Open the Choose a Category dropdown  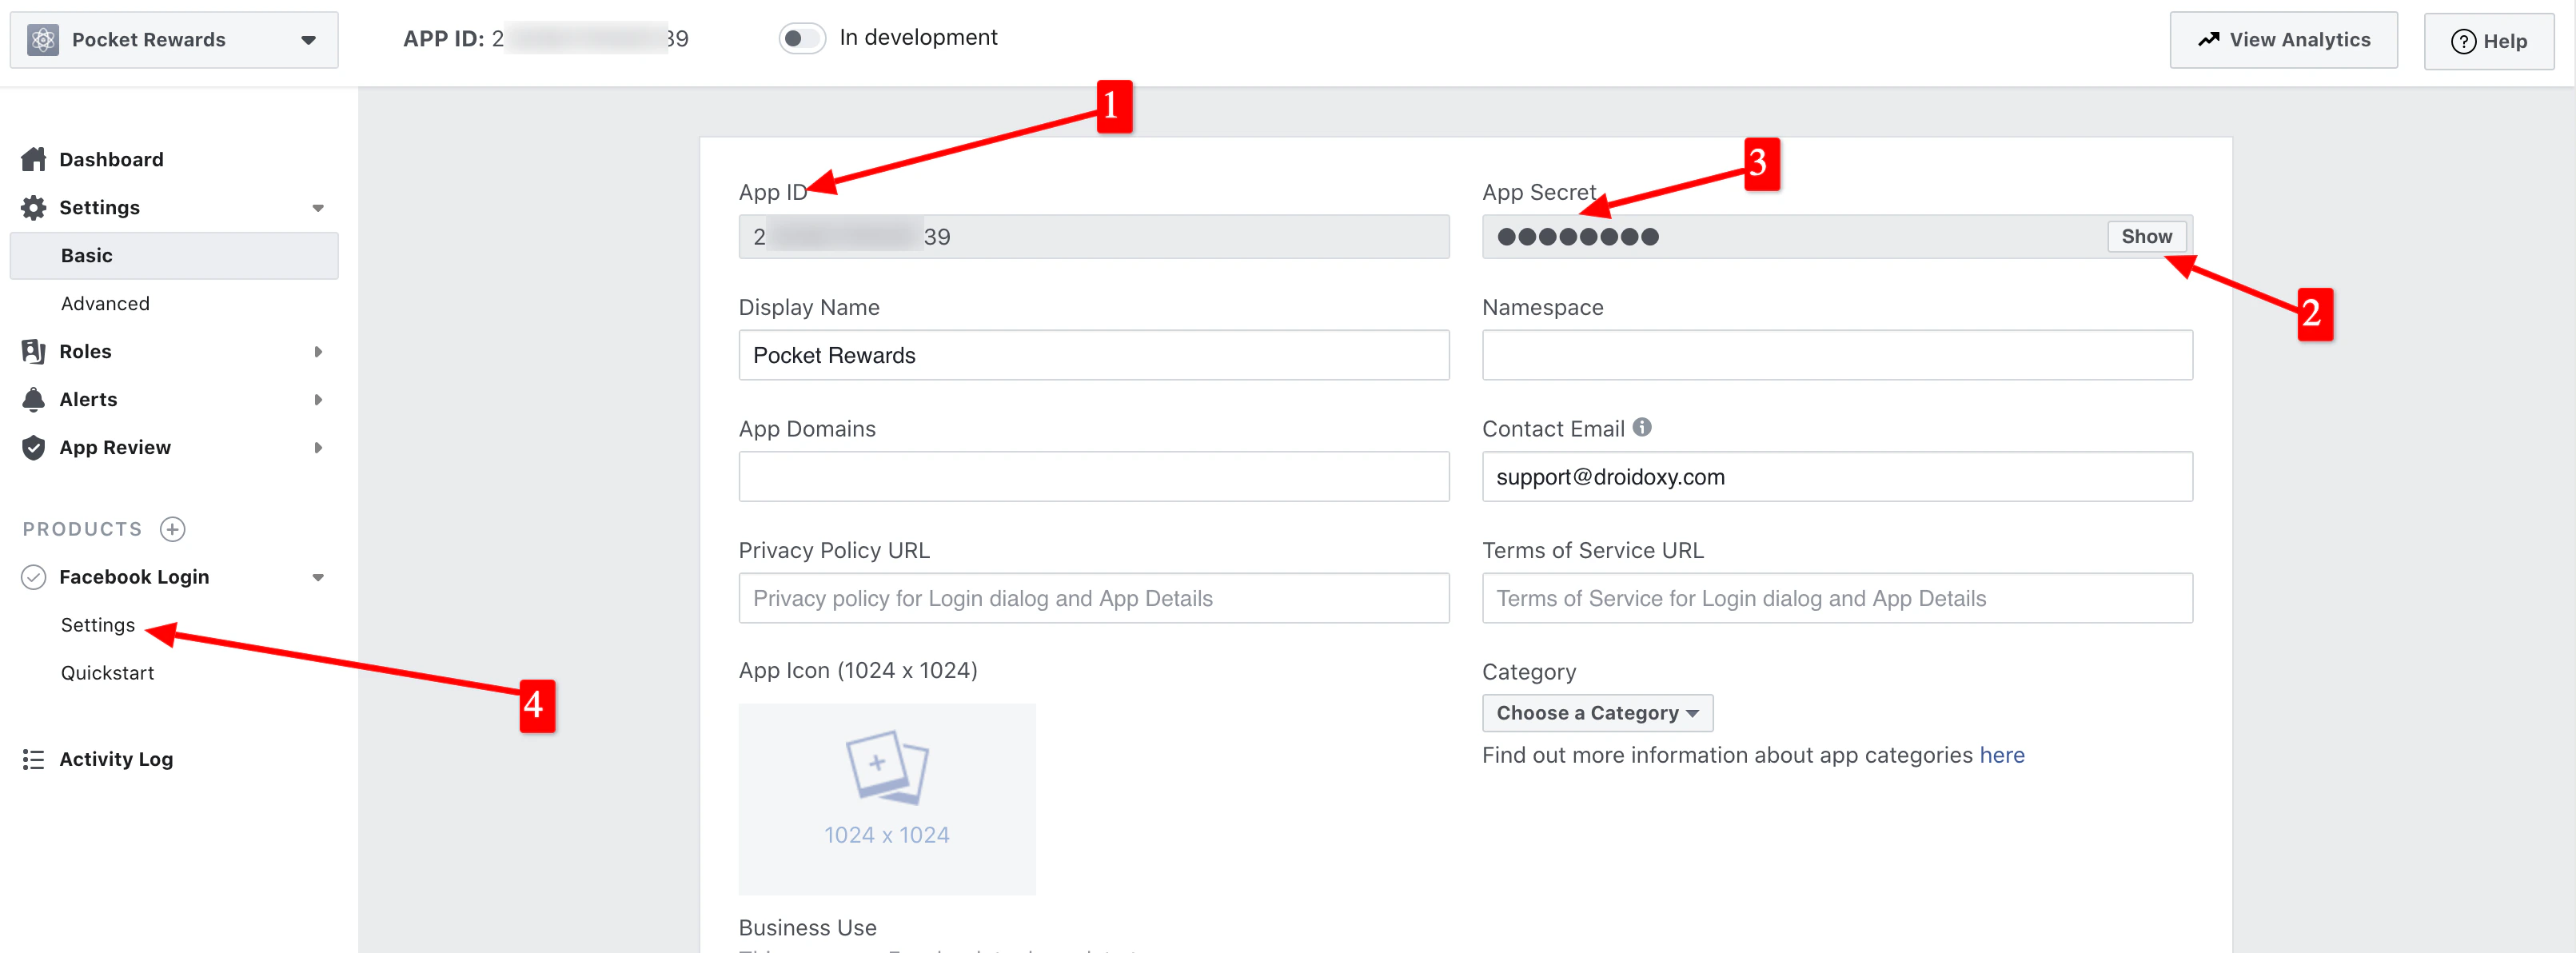1597,713
